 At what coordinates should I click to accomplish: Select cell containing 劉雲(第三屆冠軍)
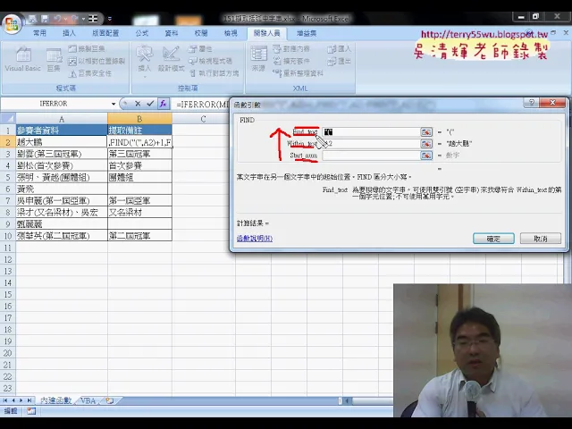coord(62,154)
